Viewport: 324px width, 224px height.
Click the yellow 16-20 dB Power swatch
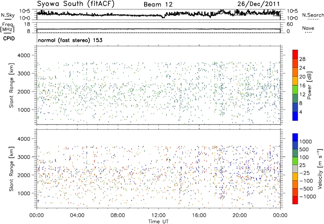(x=295, y=80)
